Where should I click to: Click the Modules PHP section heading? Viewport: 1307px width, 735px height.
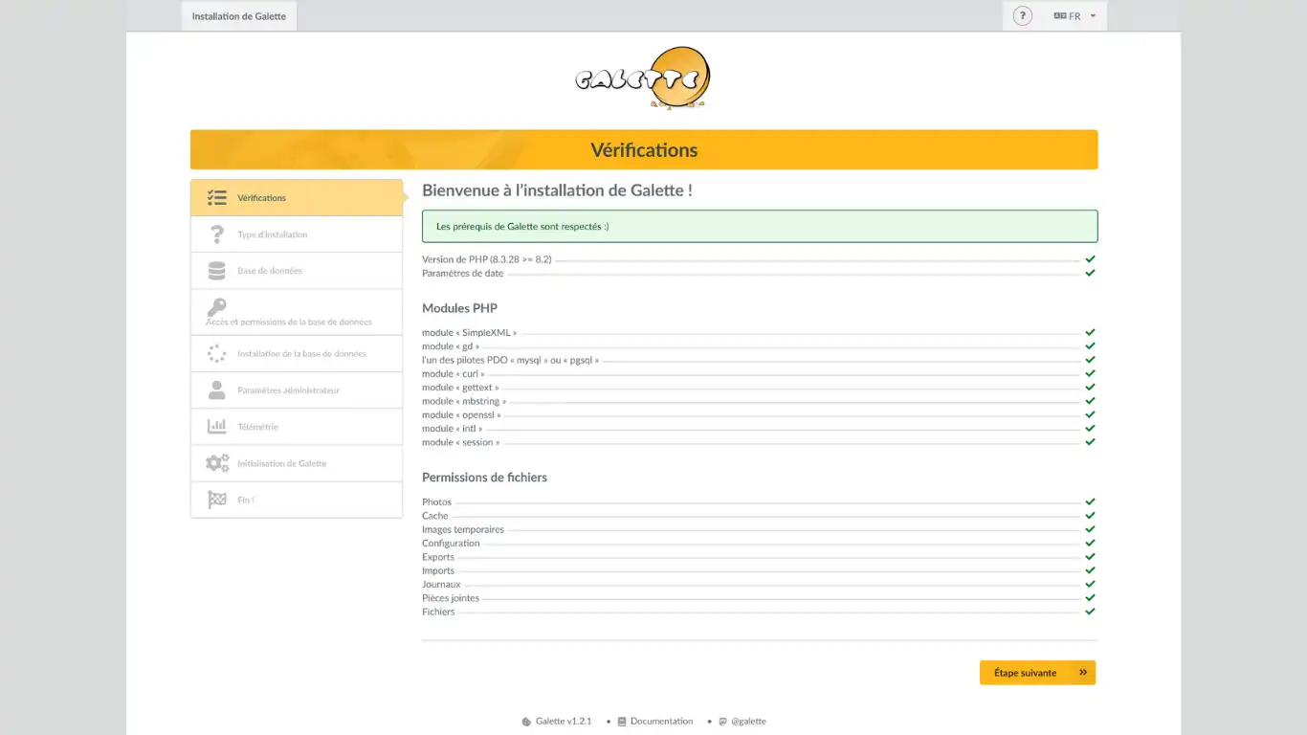pos(459,308)
